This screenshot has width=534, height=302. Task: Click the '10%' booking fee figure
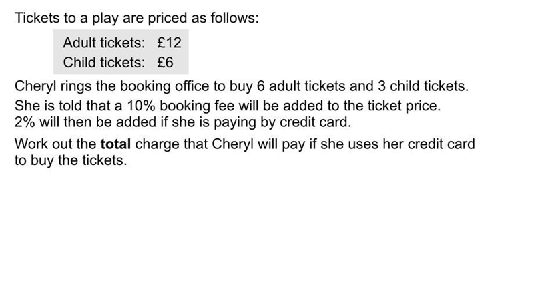tap(141, 106)
